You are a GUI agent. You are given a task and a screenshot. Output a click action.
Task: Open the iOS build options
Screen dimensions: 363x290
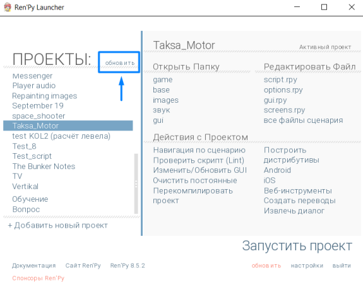click(270, 180)
